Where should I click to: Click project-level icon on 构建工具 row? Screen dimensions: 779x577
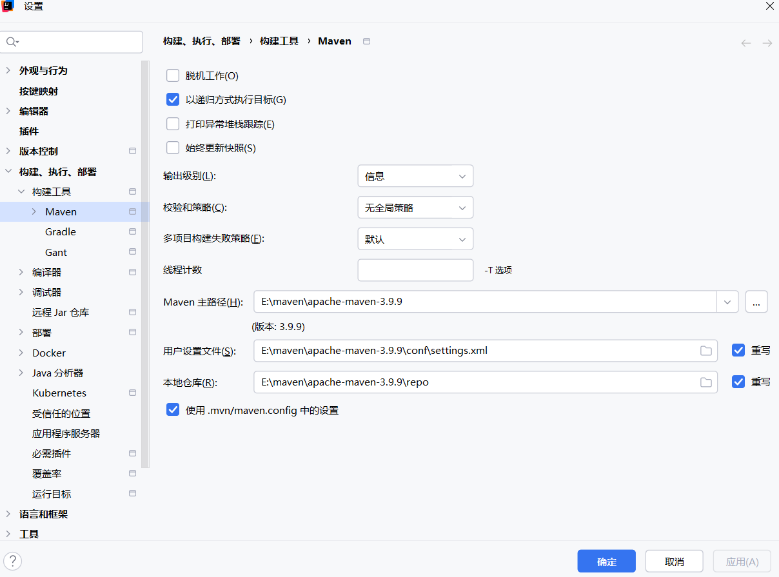pyautogui.click(x=133, y=191)
